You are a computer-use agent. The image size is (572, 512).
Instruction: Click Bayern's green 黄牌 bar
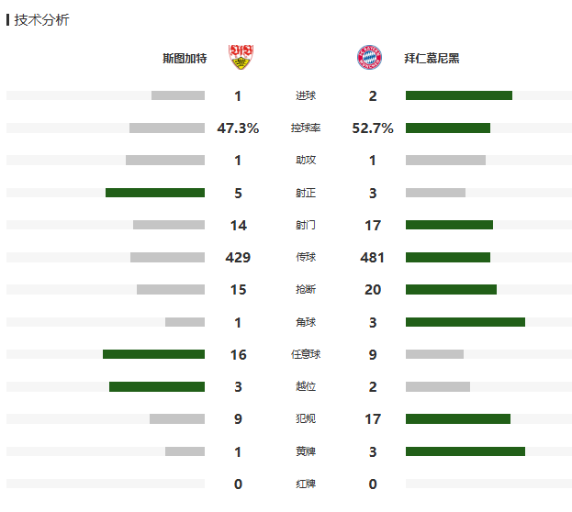465,451
